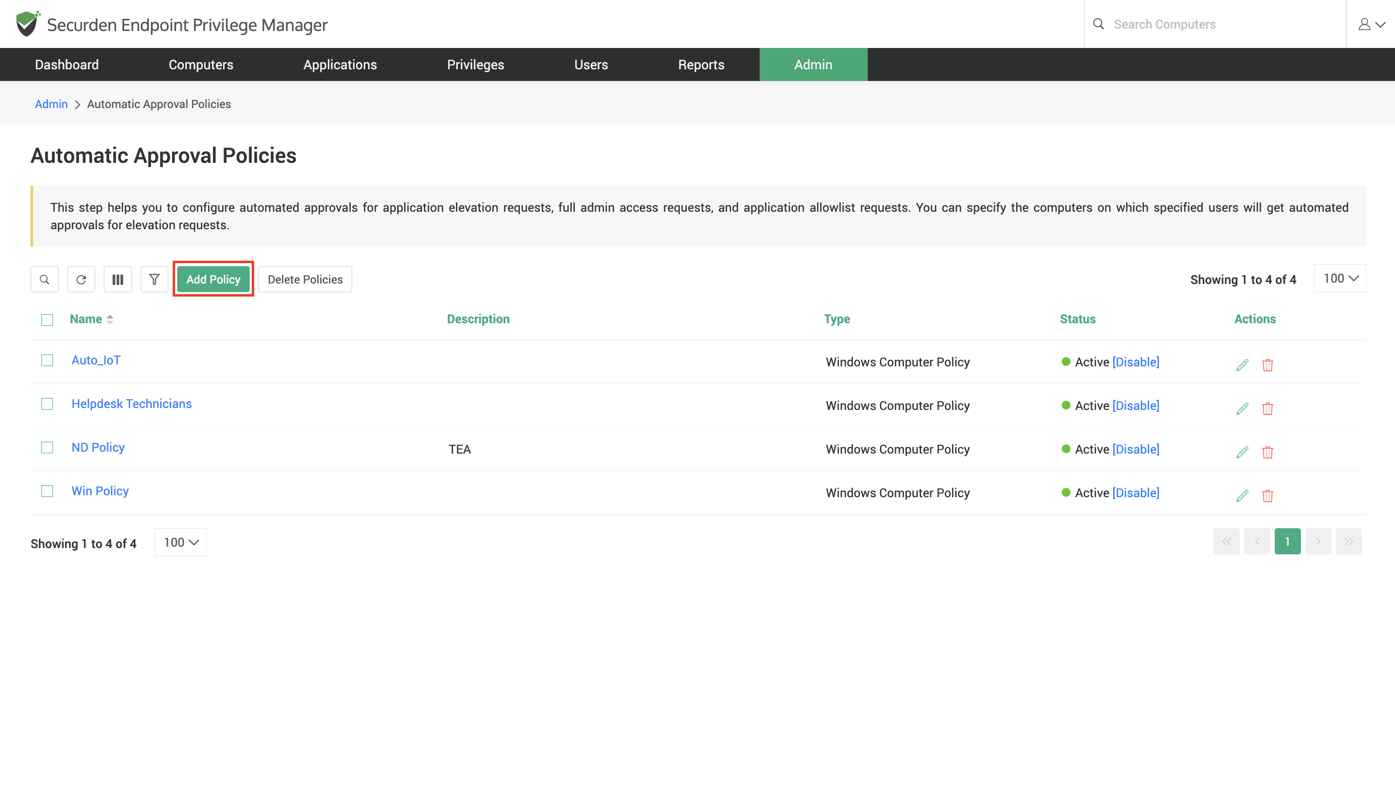
Task: Check the Auto_IoT row checkbox
Action: click(x=47, y=360)
